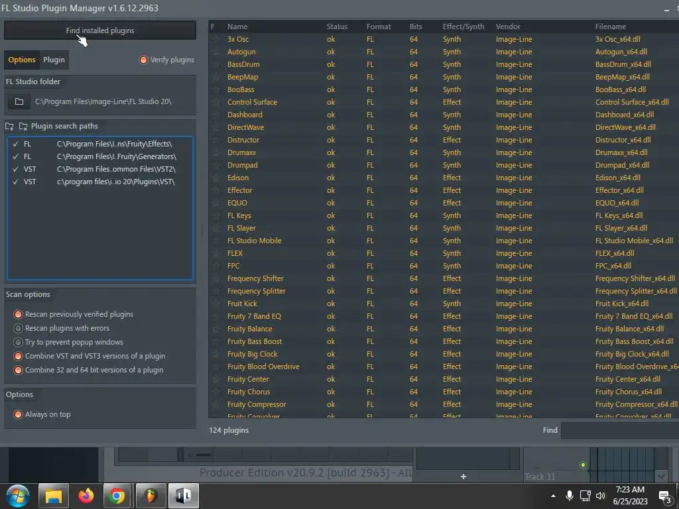Click the taskbar clock showing 7:23 AM

pyautogui.click(x=630, y=496)
